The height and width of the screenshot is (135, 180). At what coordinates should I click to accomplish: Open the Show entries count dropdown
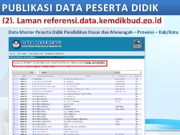point(37,72)
